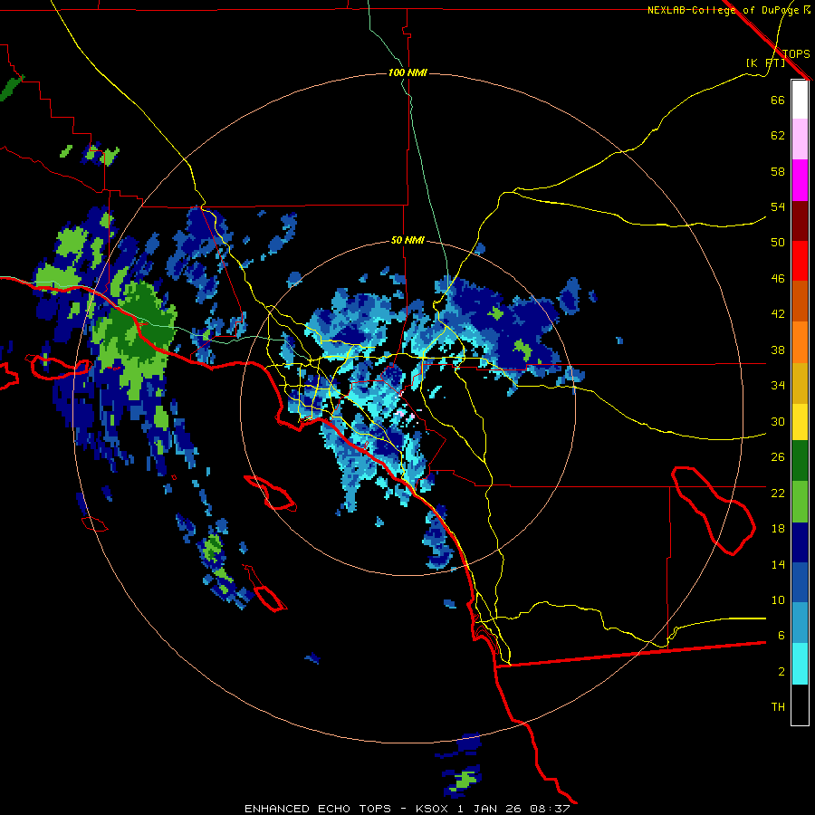Select the navy blue legend swatch

point(800,542)
